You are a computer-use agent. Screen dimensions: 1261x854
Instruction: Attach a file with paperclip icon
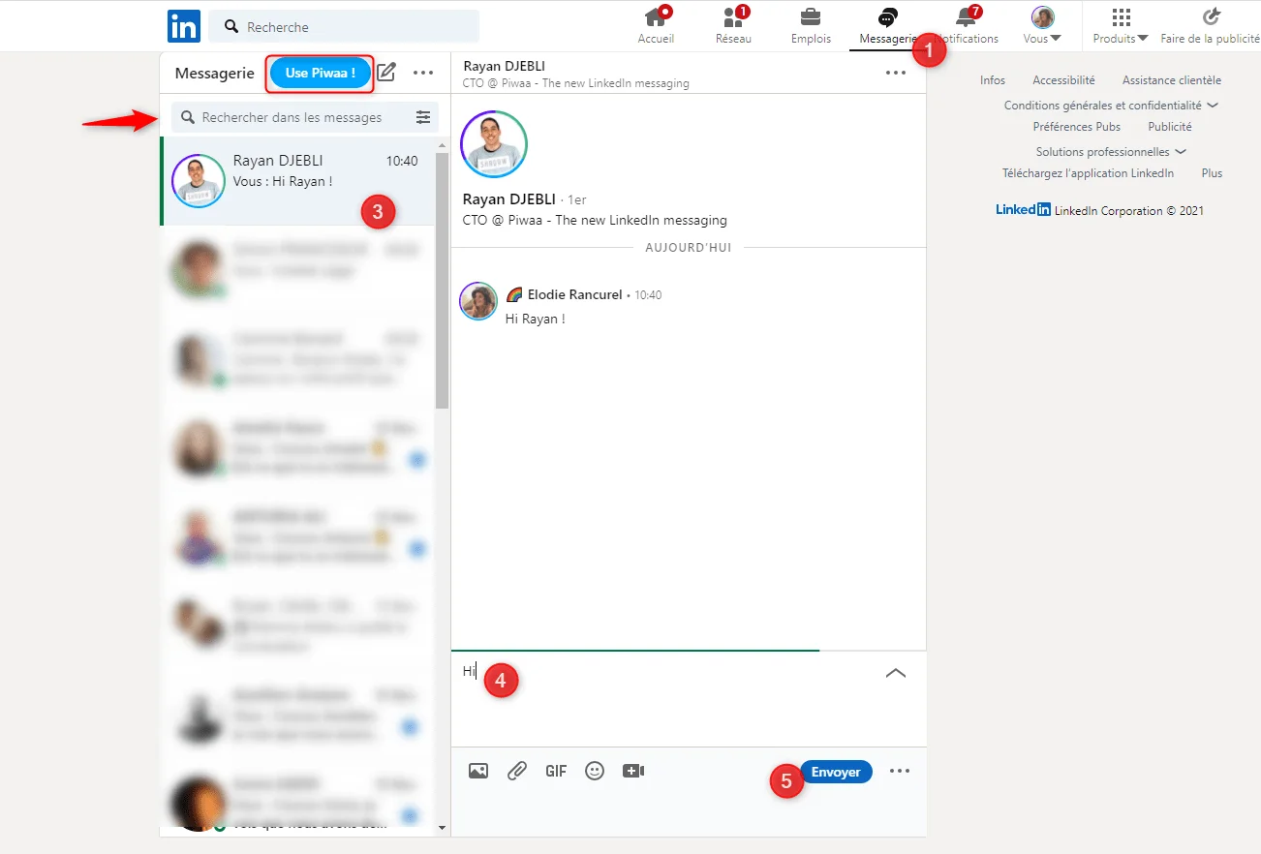point(516,771)
